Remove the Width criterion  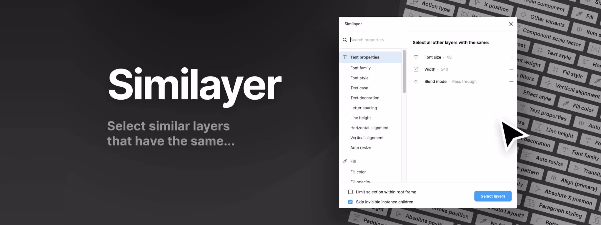pyautogui.click(x=511, y=69)
